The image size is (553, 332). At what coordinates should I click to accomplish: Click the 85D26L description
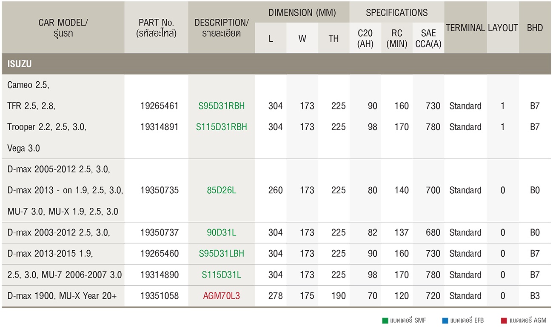point(222,190)
